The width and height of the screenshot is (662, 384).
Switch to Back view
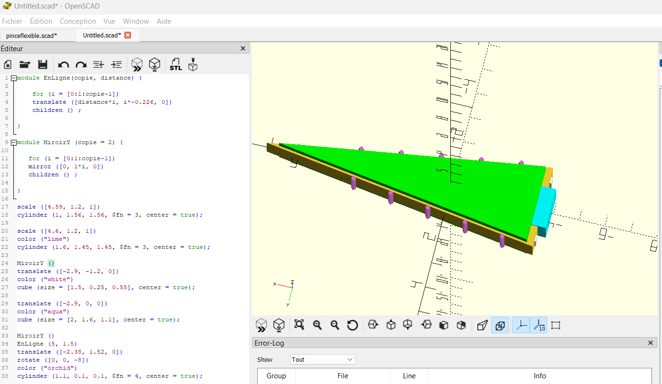click(x=461, y=325)
